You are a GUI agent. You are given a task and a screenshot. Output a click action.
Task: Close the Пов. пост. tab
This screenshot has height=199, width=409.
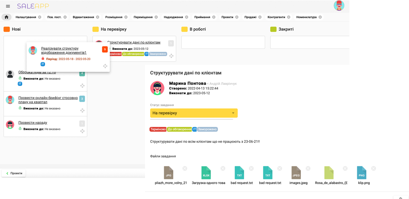(x=65, y=17)
